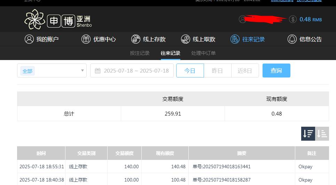
Task: Click the 查询 search button
Action: click(276, 71)
